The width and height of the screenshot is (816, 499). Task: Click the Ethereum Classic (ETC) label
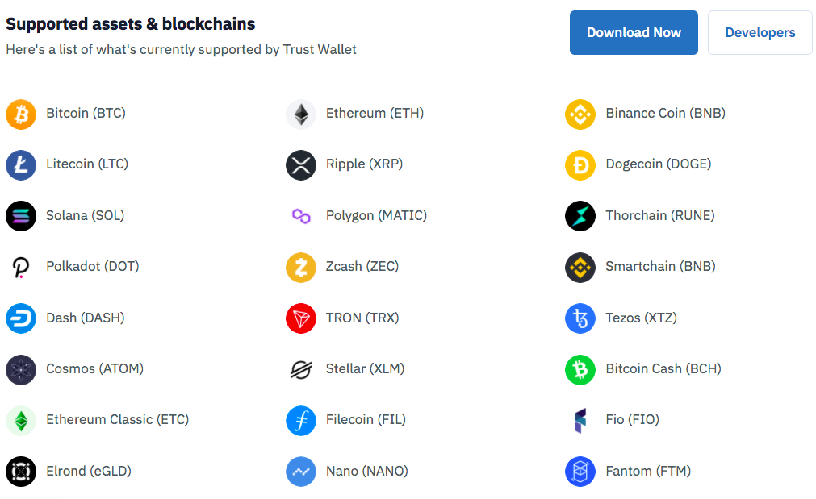pyautogui.click(x=118, y=419)
